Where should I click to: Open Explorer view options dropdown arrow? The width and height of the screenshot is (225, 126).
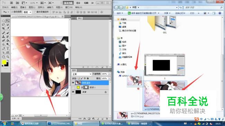(x=208, y=13)
